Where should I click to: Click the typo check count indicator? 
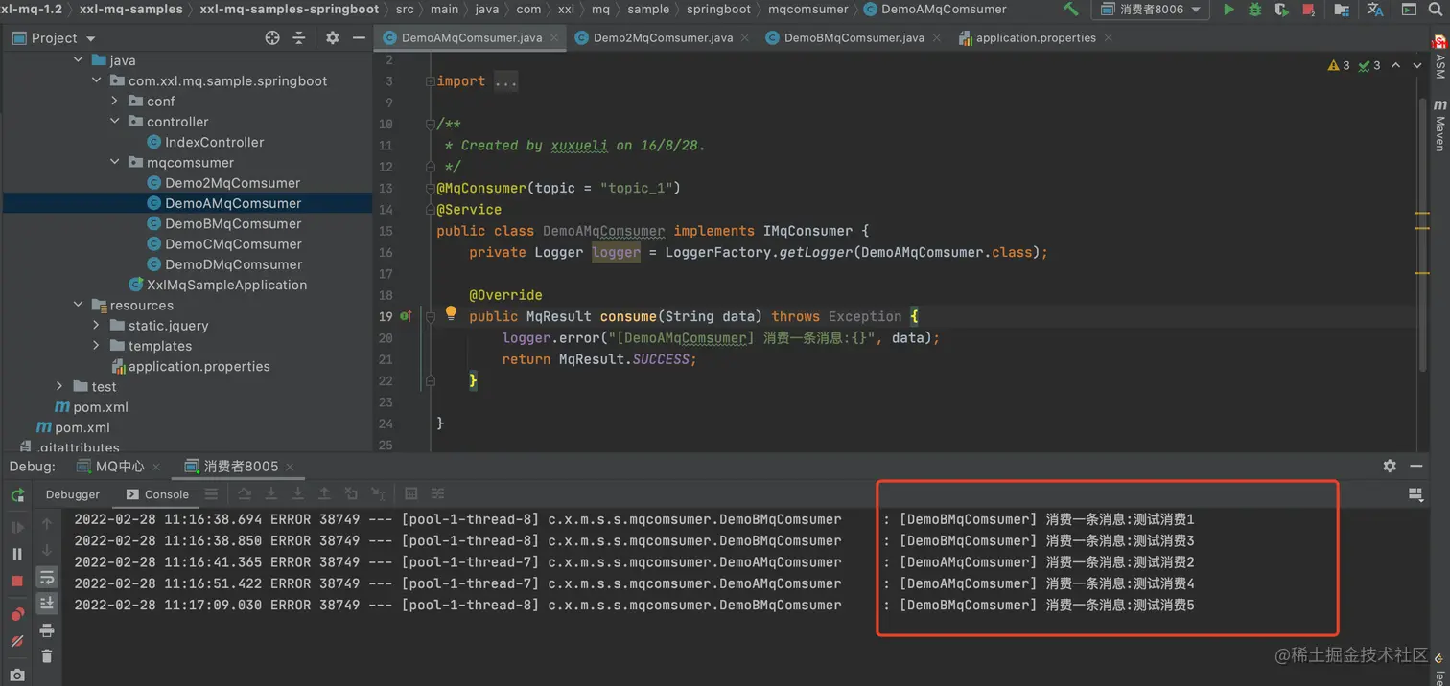click(x=1369, y=65)
